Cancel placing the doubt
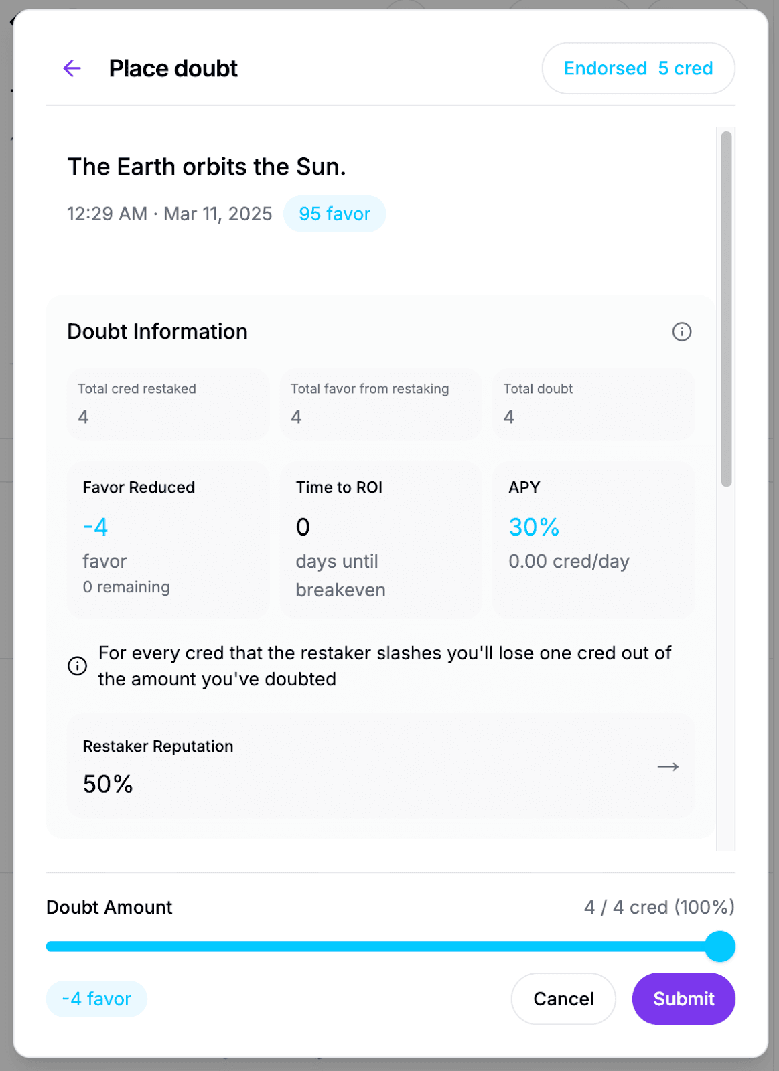This screenshot has height=1071, width=779. 563,999
